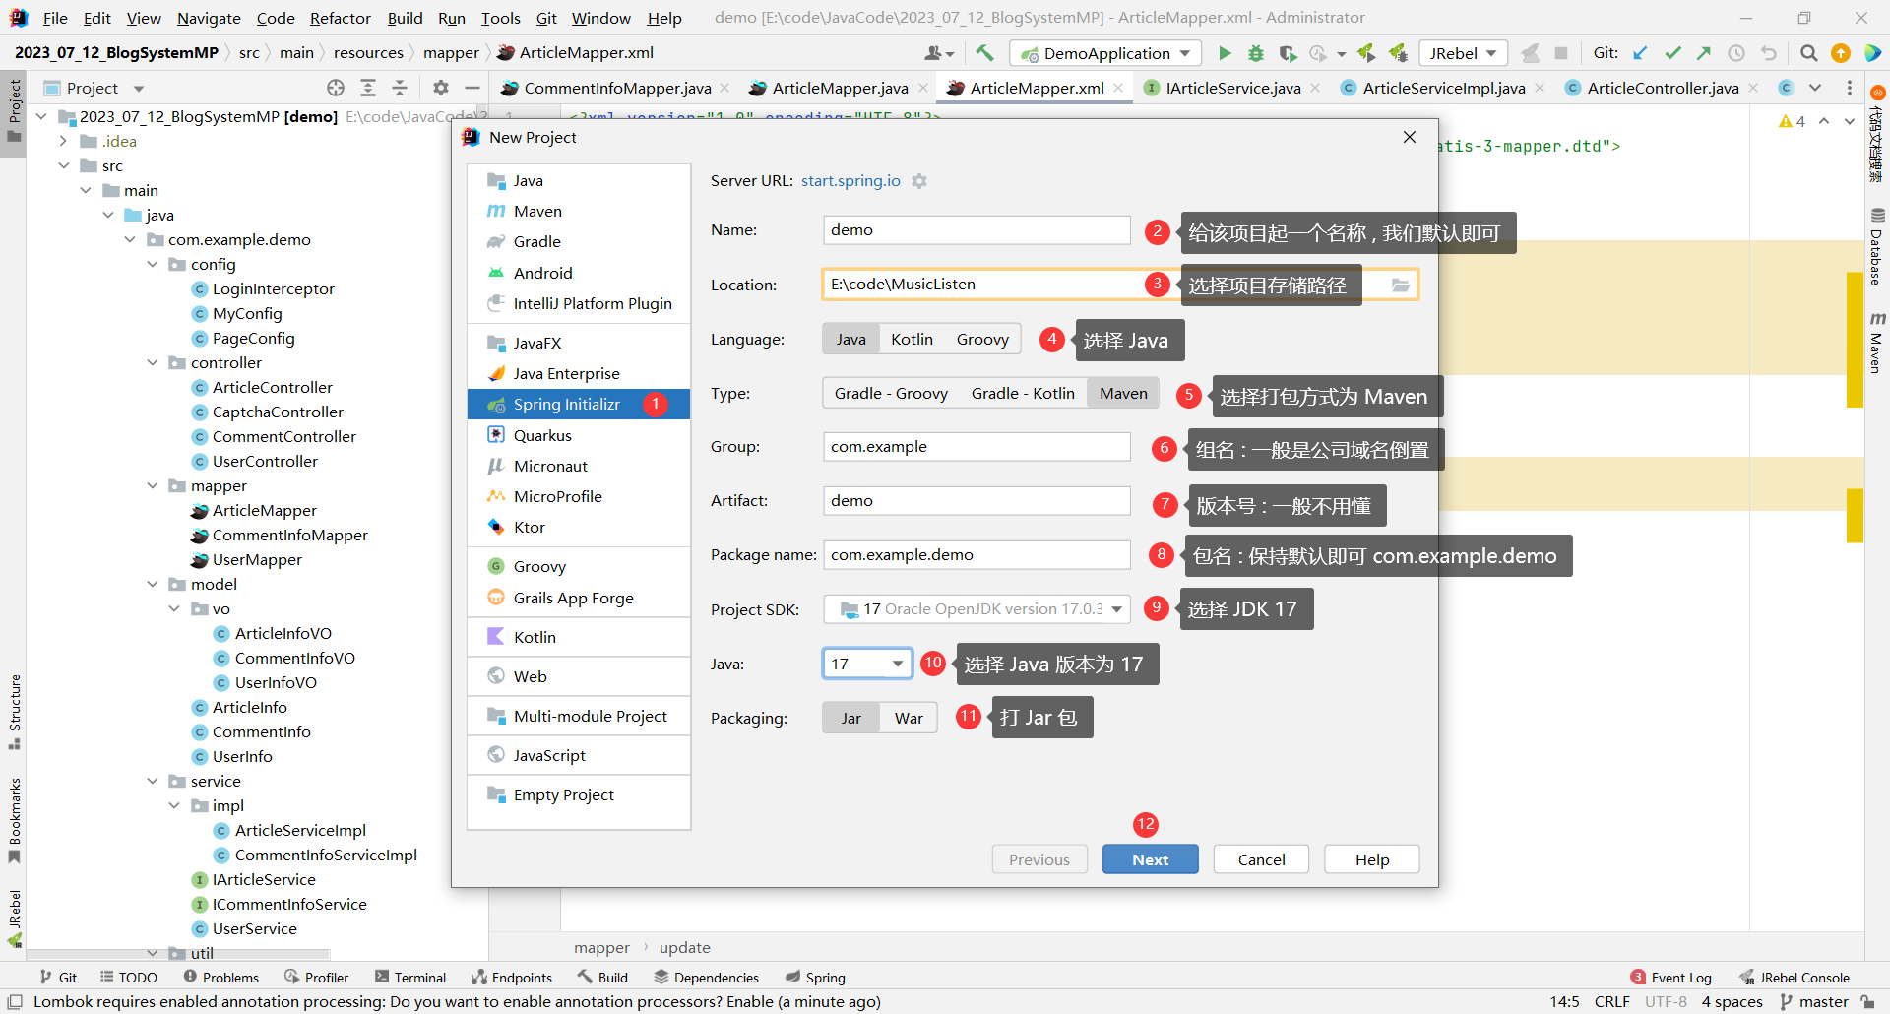Open the Bookmarks side panel
1890x1014 pixels.
(x=14, y=820)
